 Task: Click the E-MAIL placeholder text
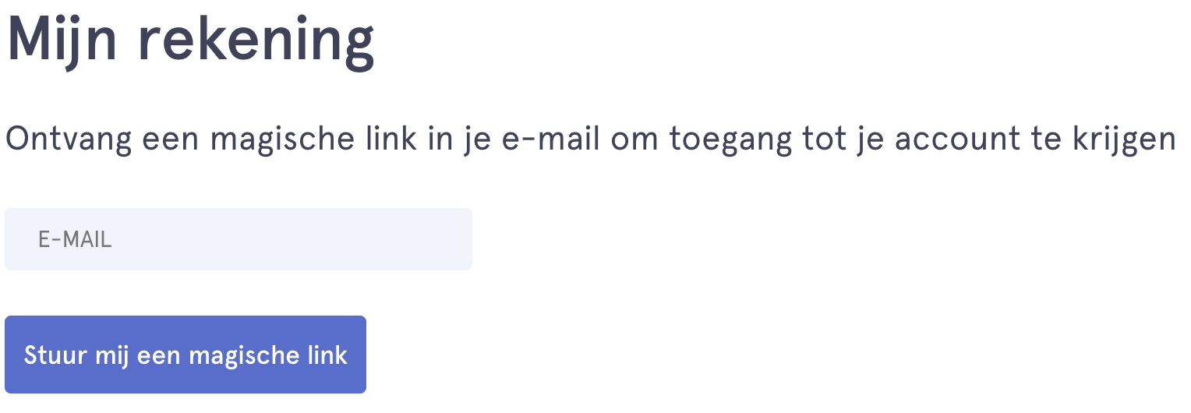75,240
